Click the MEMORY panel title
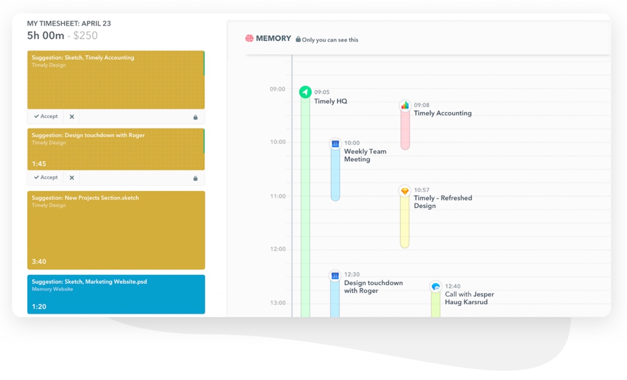This screenshot has height=380, width=627. click(273, 38)
